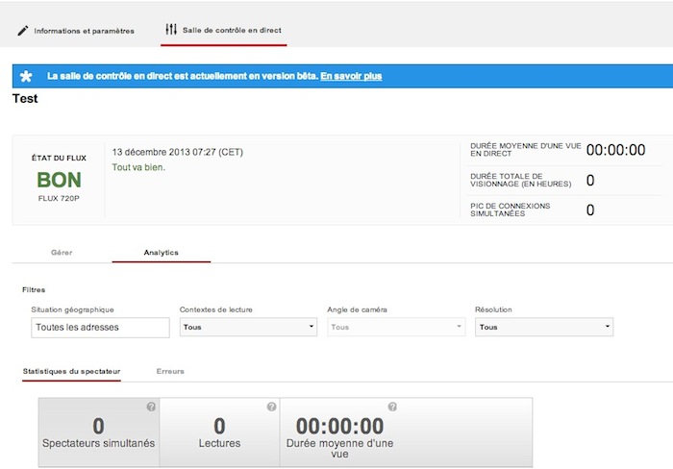The height and width of the screenshot is (469, 673).
Task: Select the Lectures stat card
Action: (x=219, y=432)
